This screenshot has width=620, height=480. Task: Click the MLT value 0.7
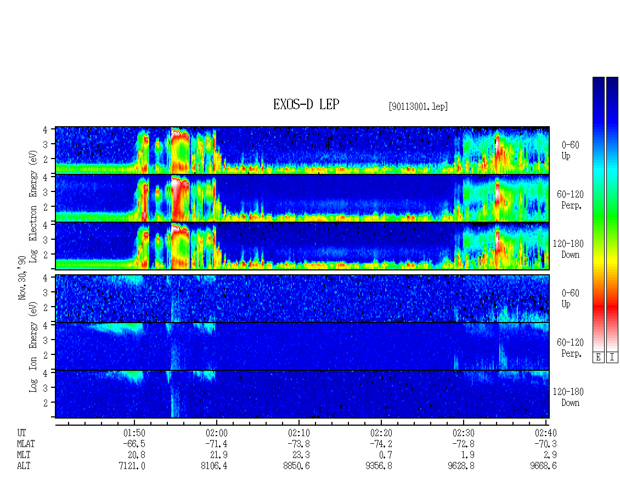tap(386, 455)
